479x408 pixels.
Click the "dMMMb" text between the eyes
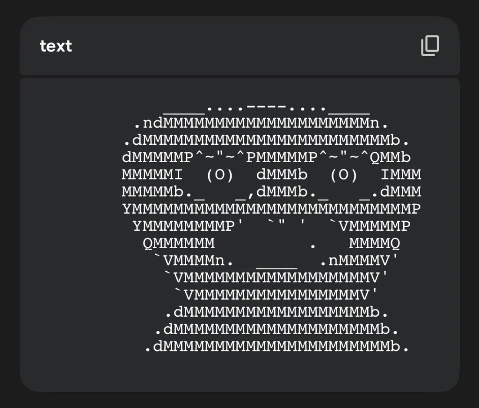pyautogui.click(x=282, y=175)
